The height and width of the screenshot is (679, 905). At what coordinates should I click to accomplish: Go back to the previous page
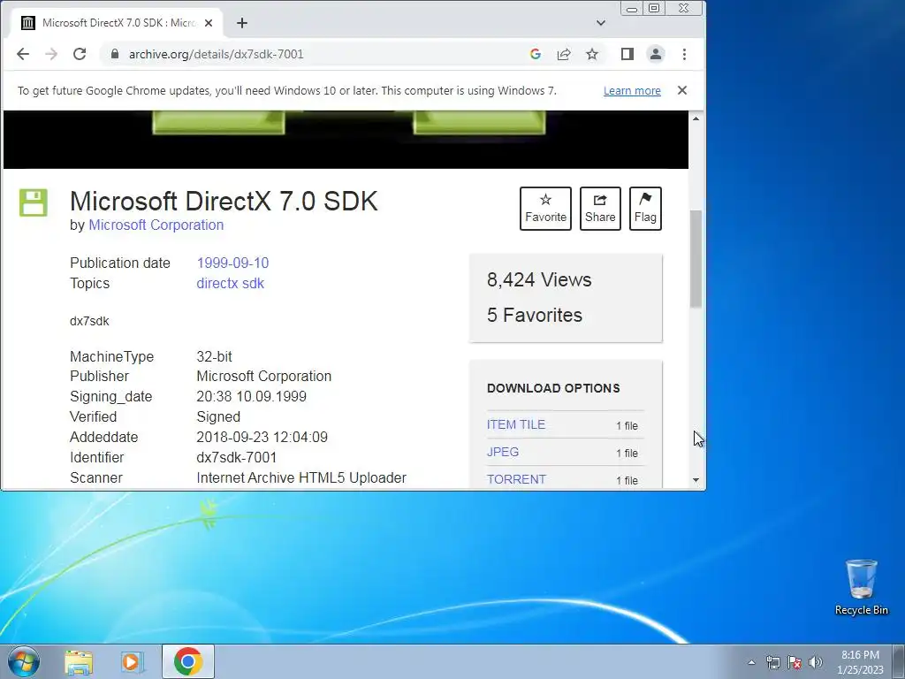[23, 54]
